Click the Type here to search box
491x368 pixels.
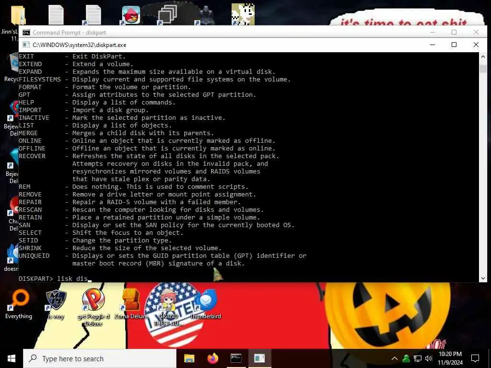point(100,358)
